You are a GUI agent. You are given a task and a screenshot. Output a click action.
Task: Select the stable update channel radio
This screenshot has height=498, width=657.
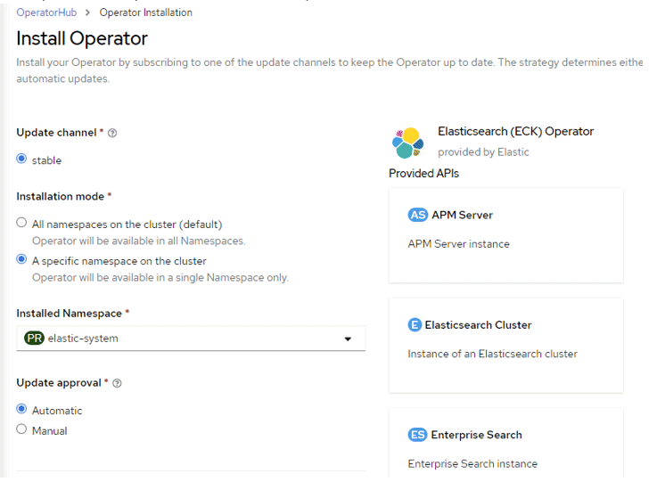[22, 159]
